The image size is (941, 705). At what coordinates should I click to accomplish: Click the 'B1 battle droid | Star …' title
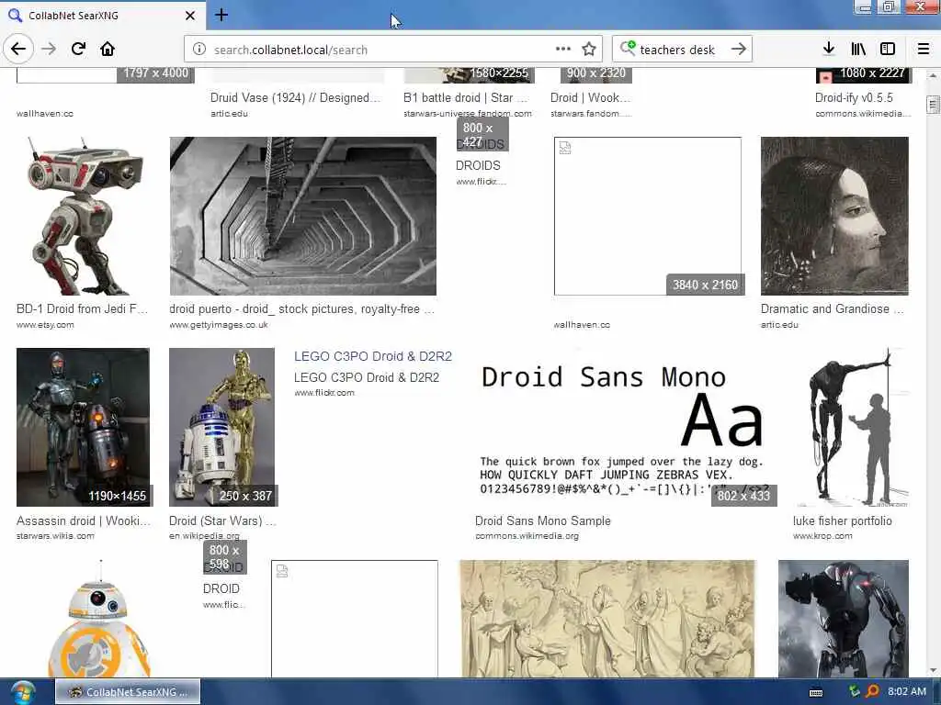(466, 97)
